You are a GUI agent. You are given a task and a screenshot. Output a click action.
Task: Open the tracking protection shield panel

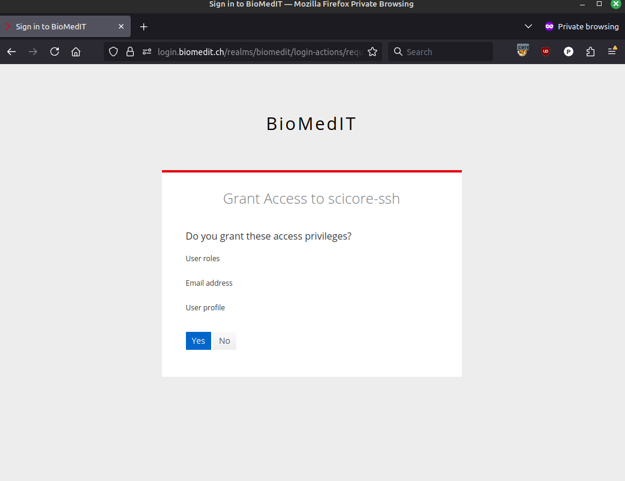(113, 52)
